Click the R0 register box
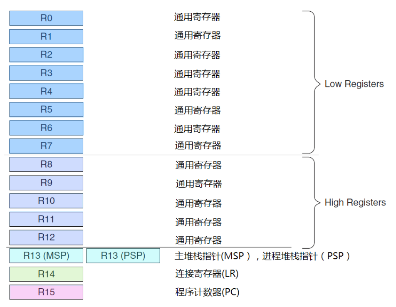The height and width of the screenshot is (307, 396). click(x=46, y=18)
